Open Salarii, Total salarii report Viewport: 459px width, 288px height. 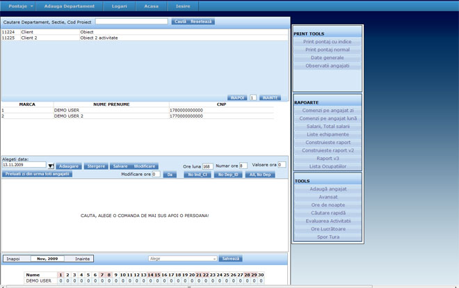(x=328, y=126)
